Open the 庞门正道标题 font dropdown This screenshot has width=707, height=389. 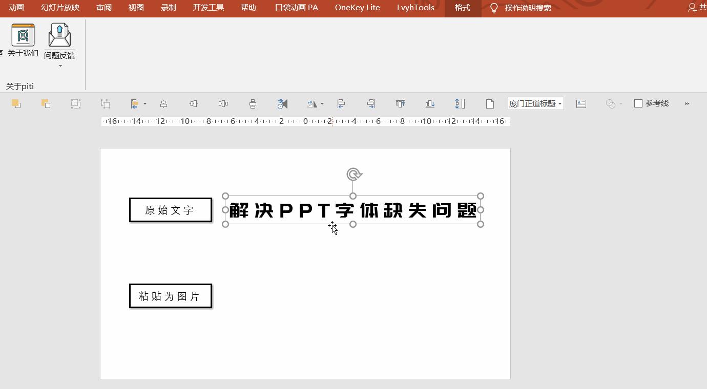(x=535, y=103)
